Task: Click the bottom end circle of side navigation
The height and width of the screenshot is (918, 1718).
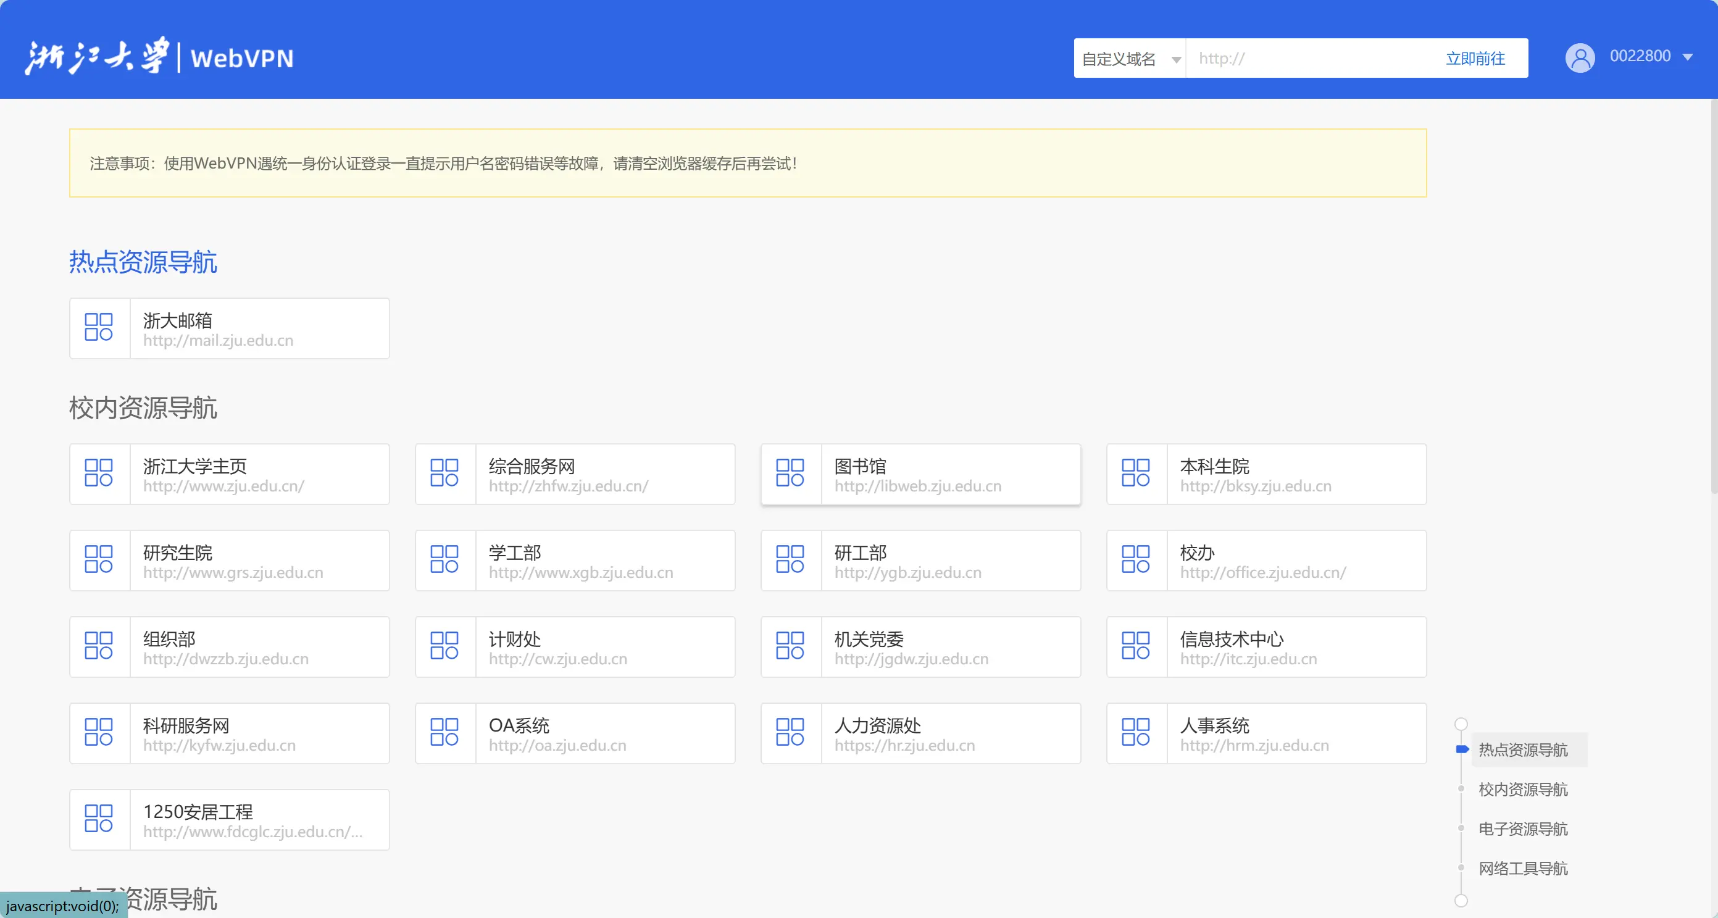Action: tap(1461, 901)
